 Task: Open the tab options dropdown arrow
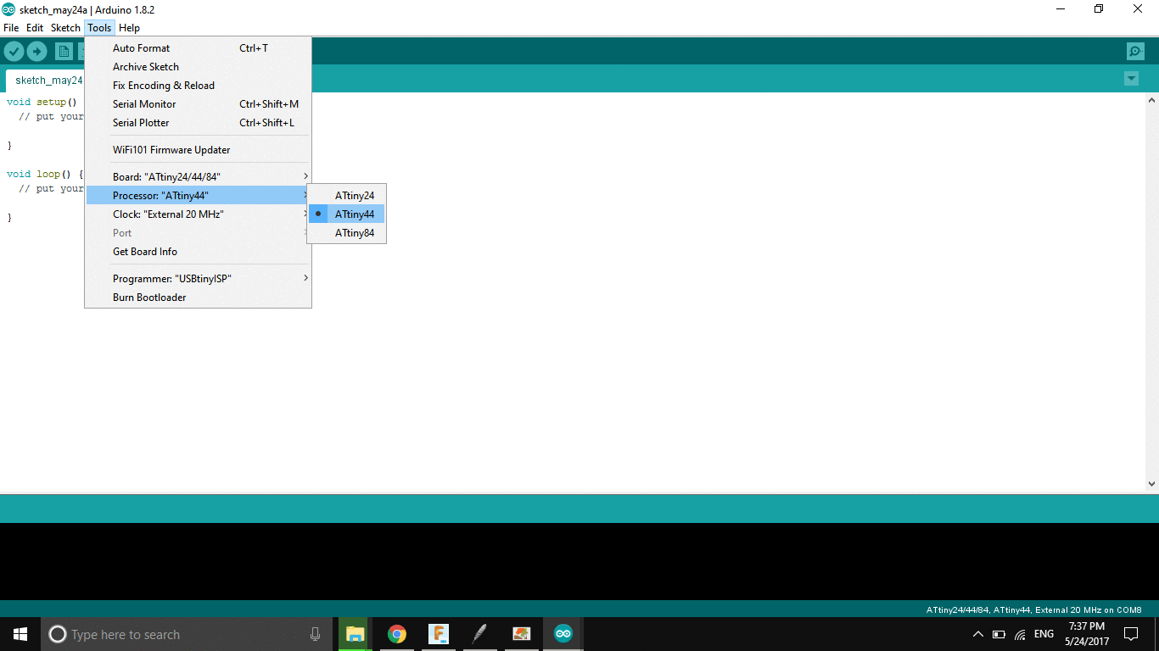(1131, 79)
